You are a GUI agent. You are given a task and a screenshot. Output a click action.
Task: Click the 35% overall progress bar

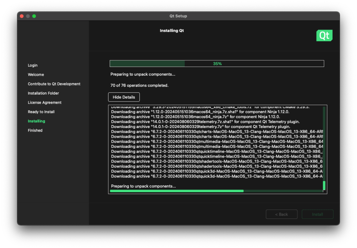point(217,64)
